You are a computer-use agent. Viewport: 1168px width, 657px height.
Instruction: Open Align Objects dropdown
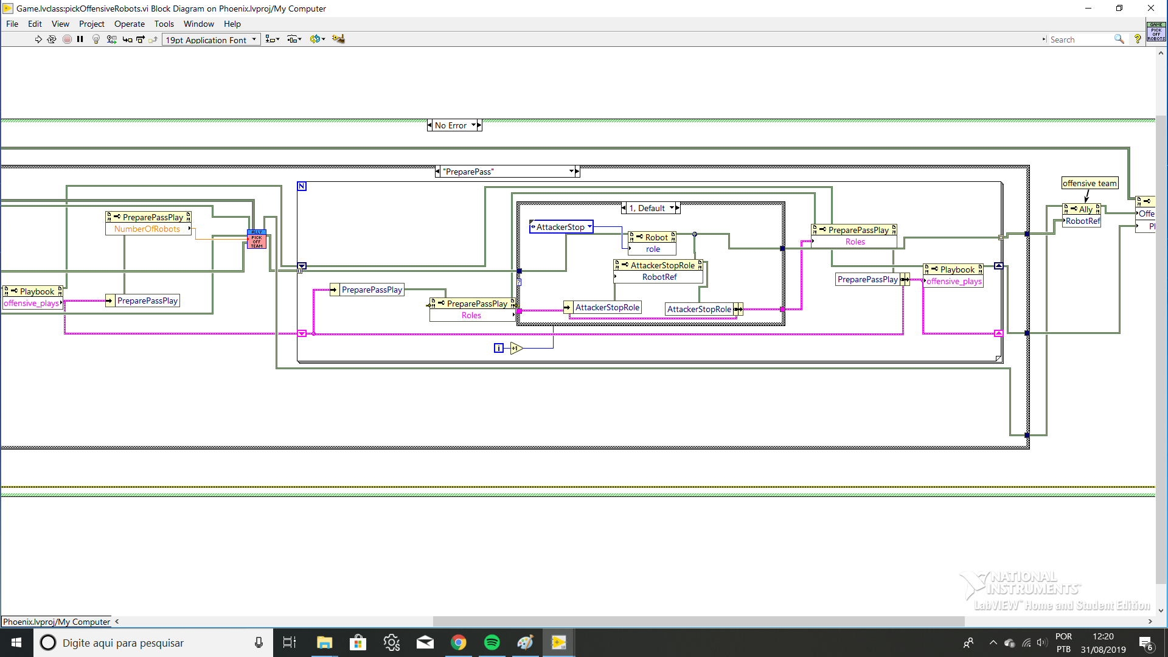[x=273, y=40]
